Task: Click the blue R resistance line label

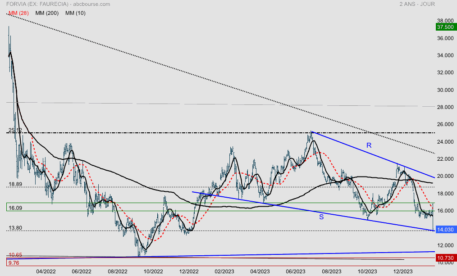Action: coord(369,145)
